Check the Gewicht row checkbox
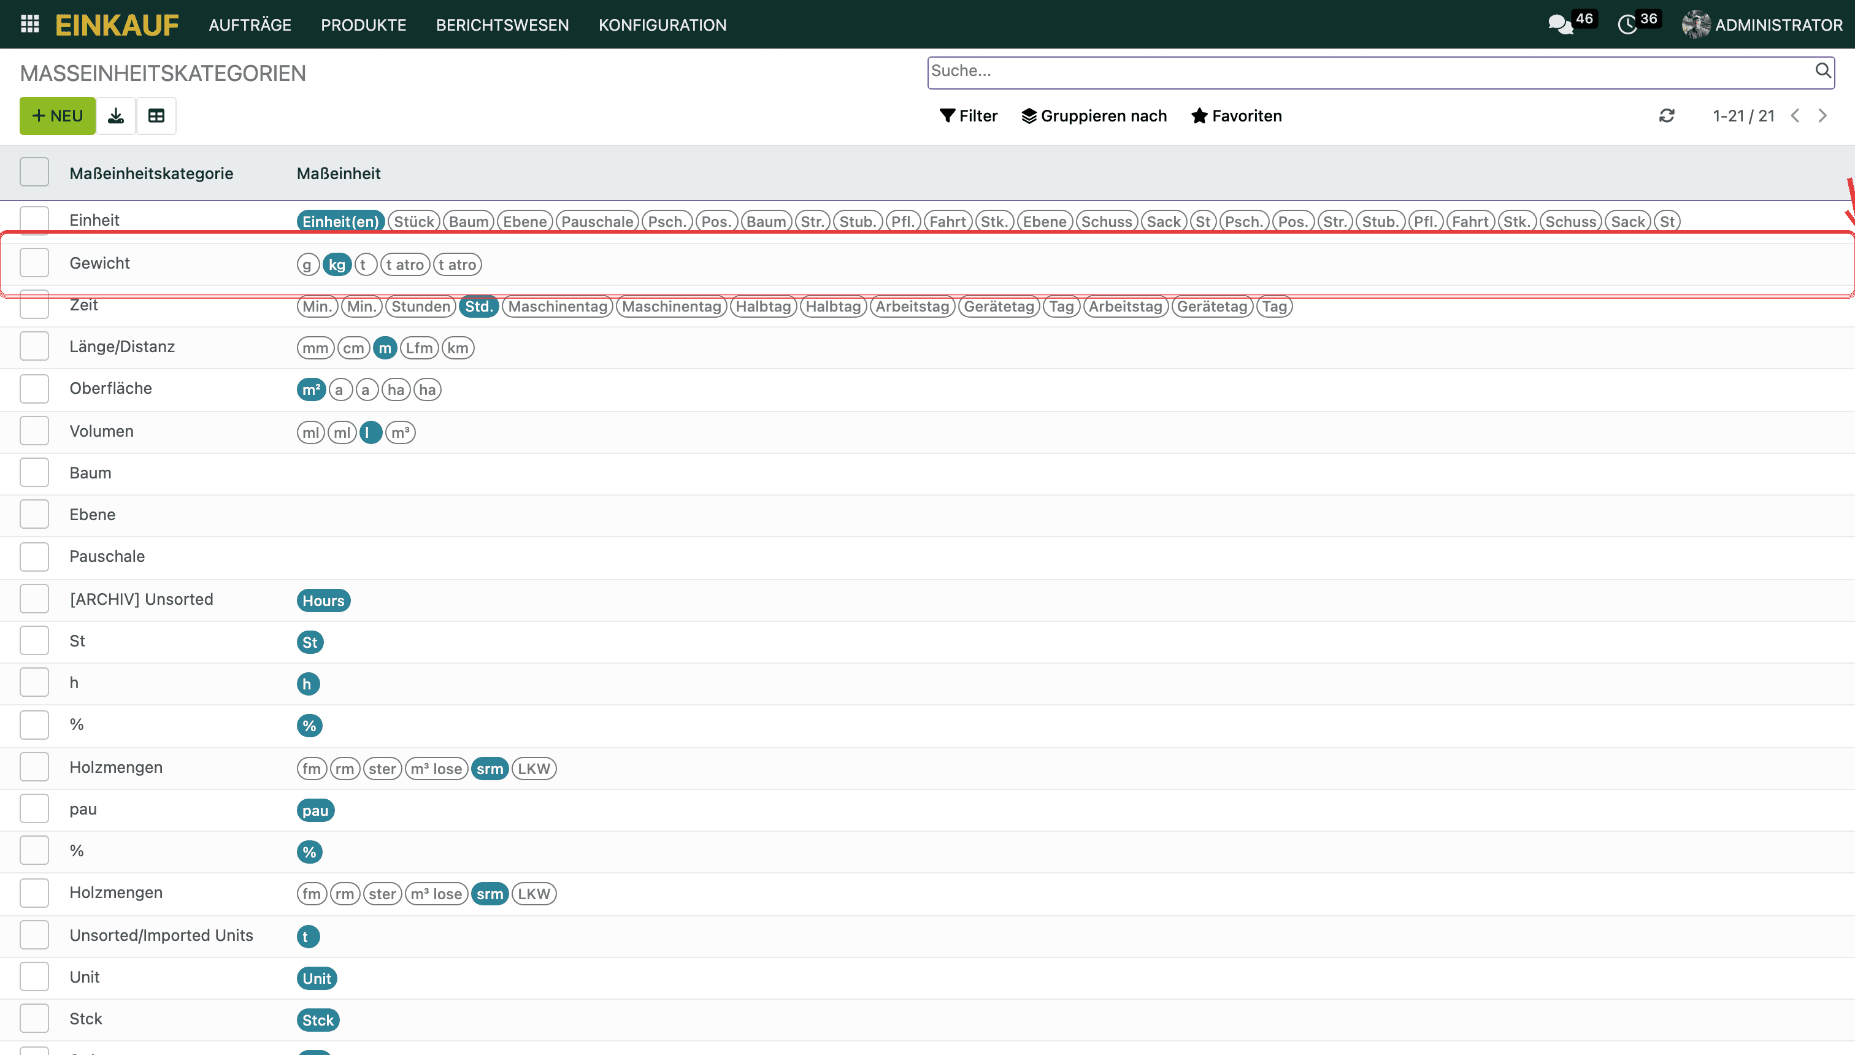Image resolution: width=1855 pixels, height=1055 pixels. (x=34, y=263)
